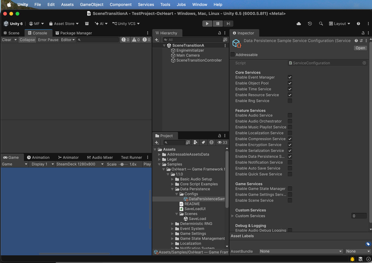This screenshot has width=372, height=263.
Task: Click the Play button in the toolbar
Action: pos(207,23)
